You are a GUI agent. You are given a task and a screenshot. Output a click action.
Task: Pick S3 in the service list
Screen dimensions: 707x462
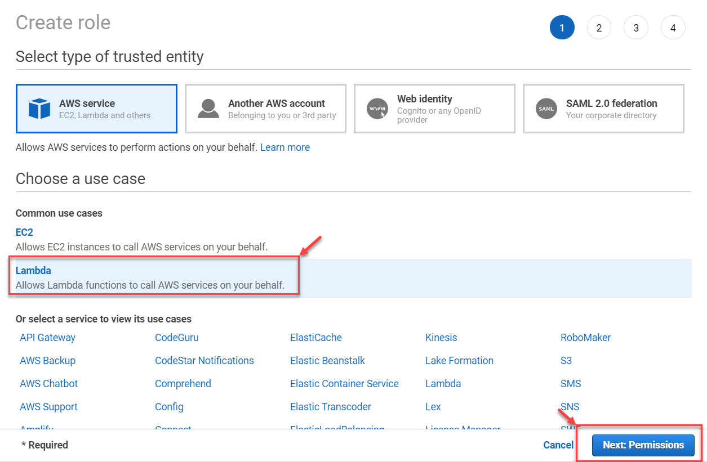pyautogui.click(x=566, y=361)
